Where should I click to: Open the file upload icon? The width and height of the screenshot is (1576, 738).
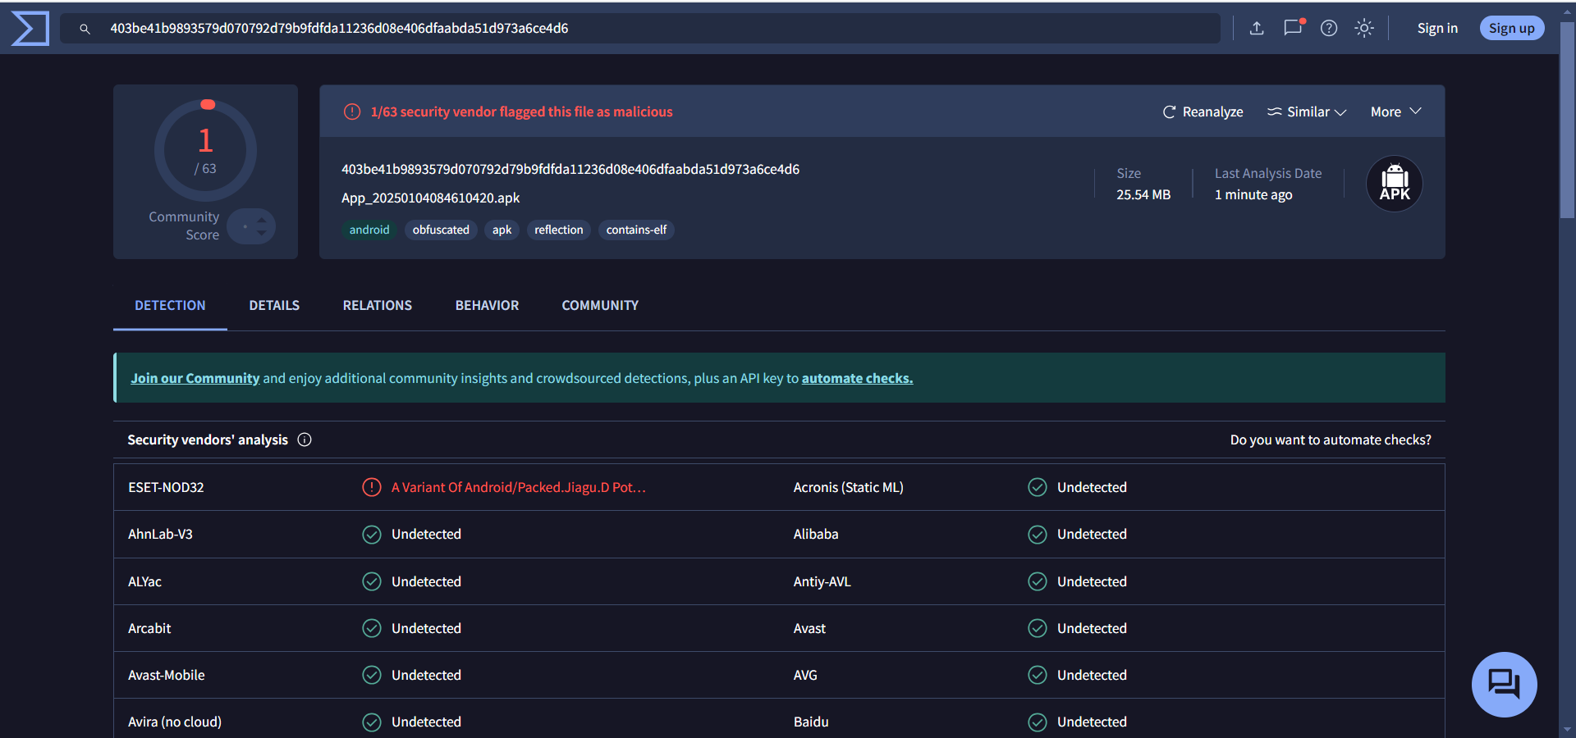pos(1256,29)
